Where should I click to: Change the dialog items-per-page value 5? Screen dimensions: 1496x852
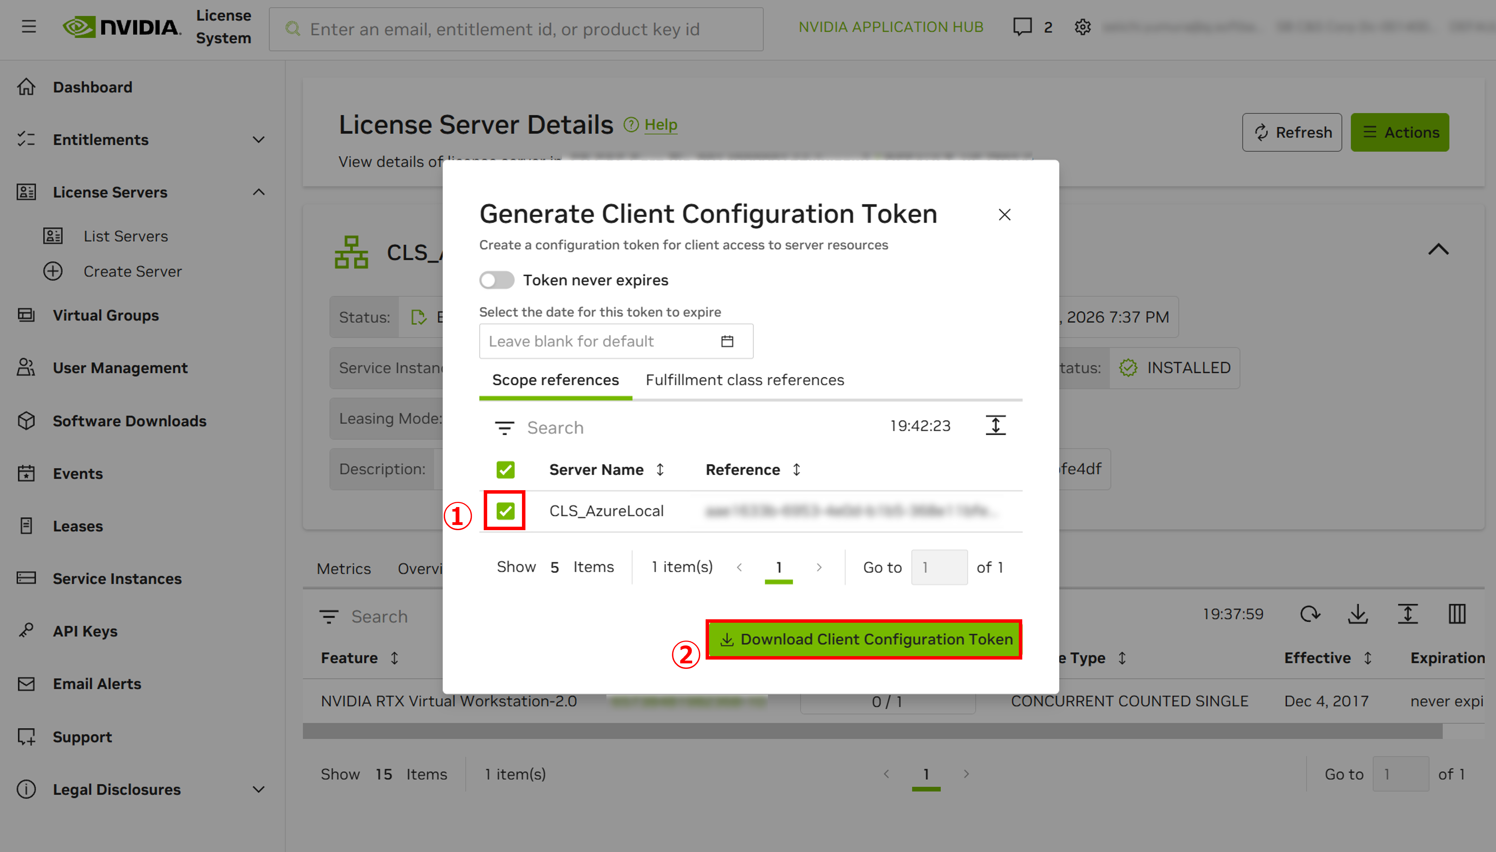pos(554,567)
